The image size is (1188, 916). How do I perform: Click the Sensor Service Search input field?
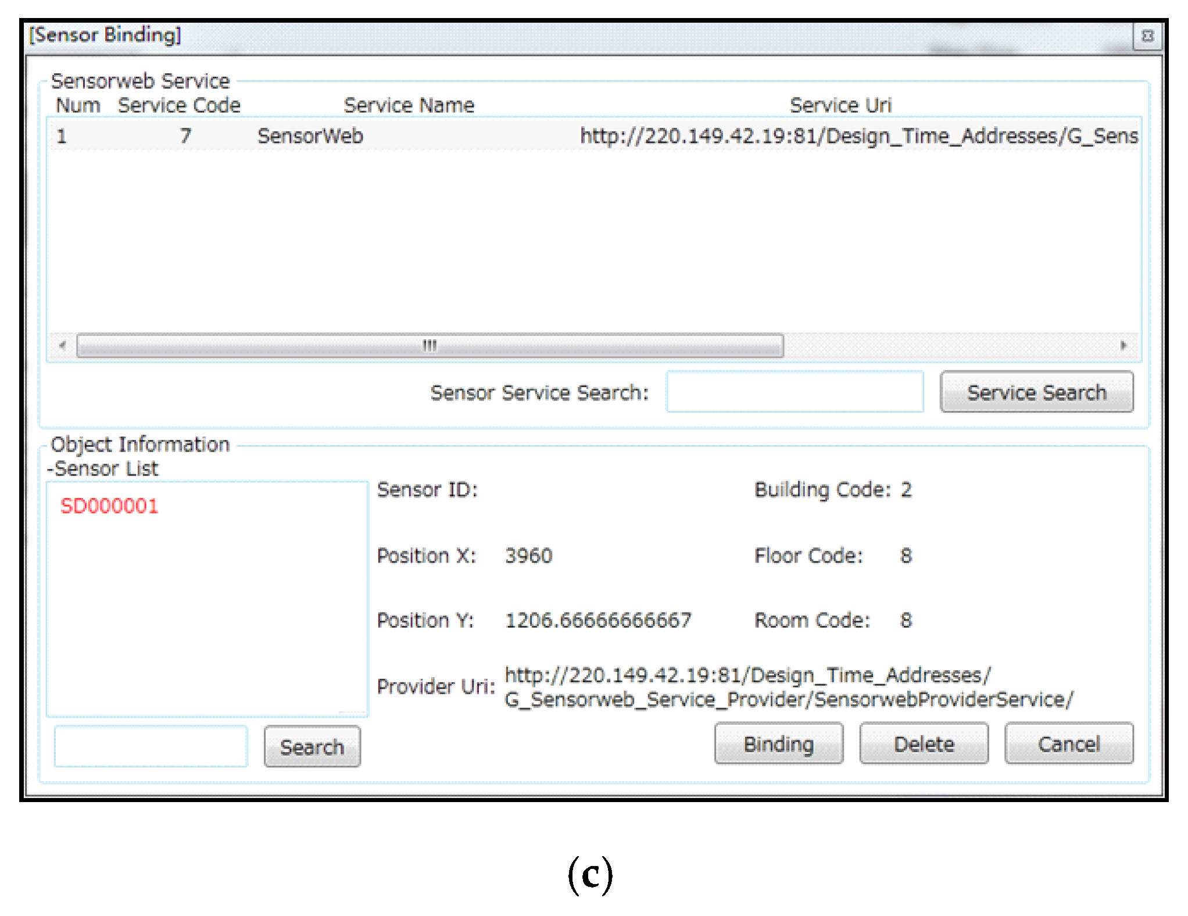tap(794, 392)
